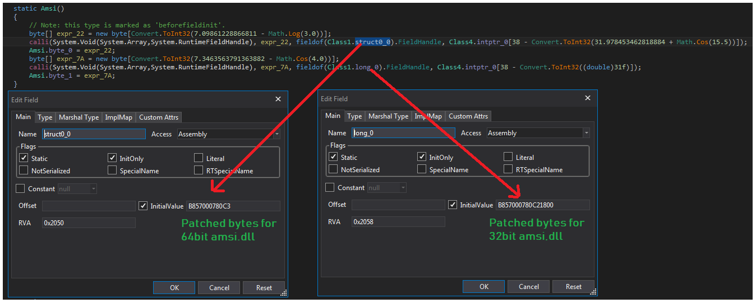The image size is (756, 303).
Task: Enable Constant checkbox in struct0_0 dialog
Action: 20,189
